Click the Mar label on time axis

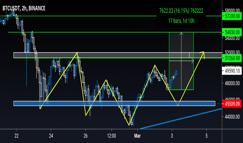[x=137, y=136]
